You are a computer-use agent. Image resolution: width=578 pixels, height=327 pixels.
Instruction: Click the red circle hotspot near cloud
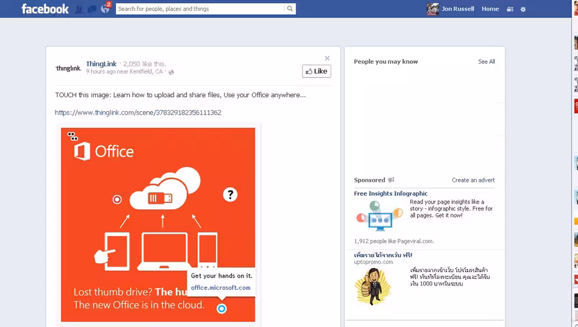point(117,200)
